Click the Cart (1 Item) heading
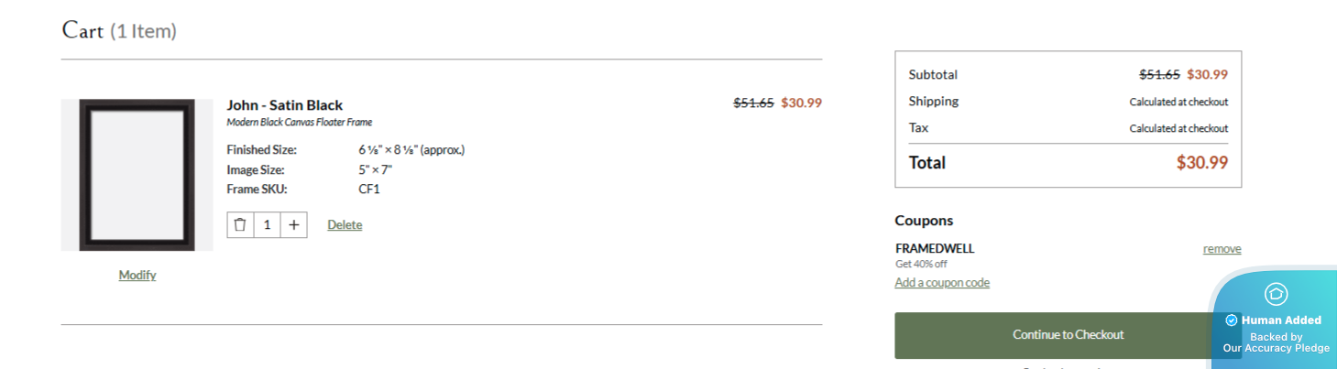 (x=119, y=30)
